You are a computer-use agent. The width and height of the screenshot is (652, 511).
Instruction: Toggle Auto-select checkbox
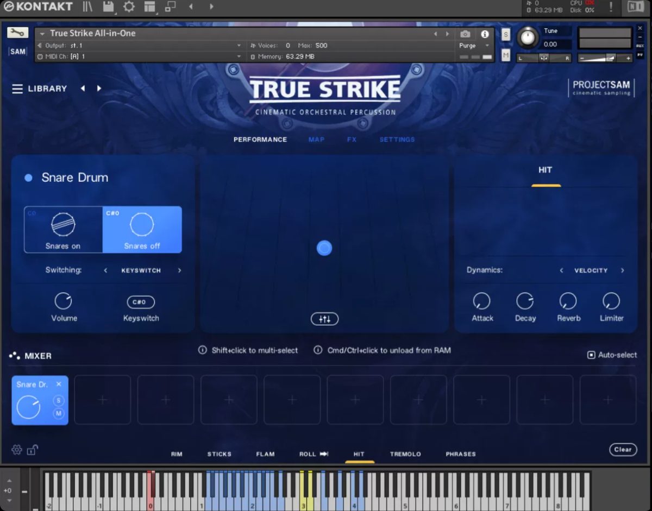coord(591,355)
